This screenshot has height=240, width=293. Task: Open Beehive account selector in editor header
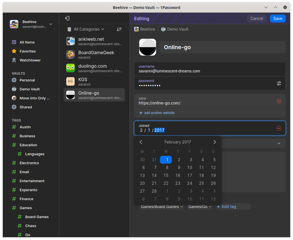[x=145, y=29]
